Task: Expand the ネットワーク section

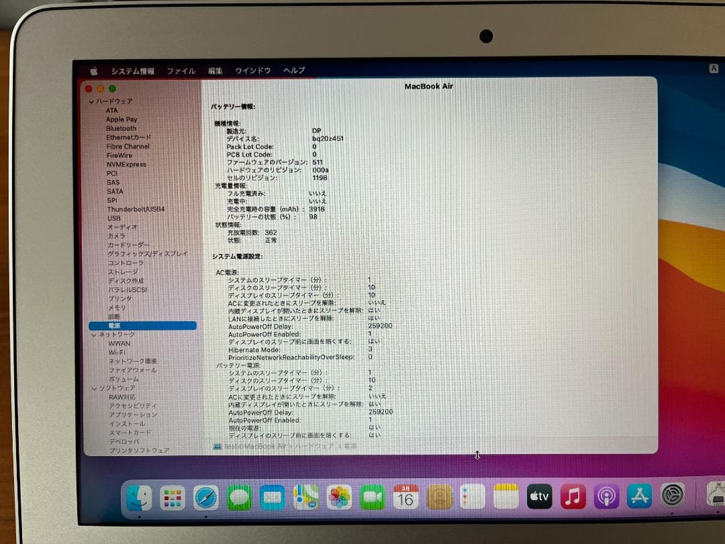Action: [x=94, y=334]
